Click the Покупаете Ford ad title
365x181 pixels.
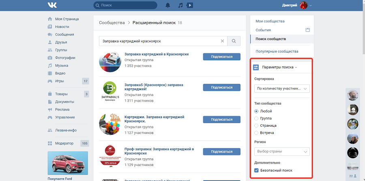60,179
